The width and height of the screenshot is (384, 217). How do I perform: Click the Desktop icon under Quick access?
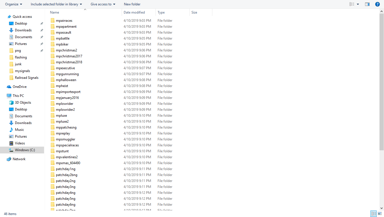tap(11, 23)
